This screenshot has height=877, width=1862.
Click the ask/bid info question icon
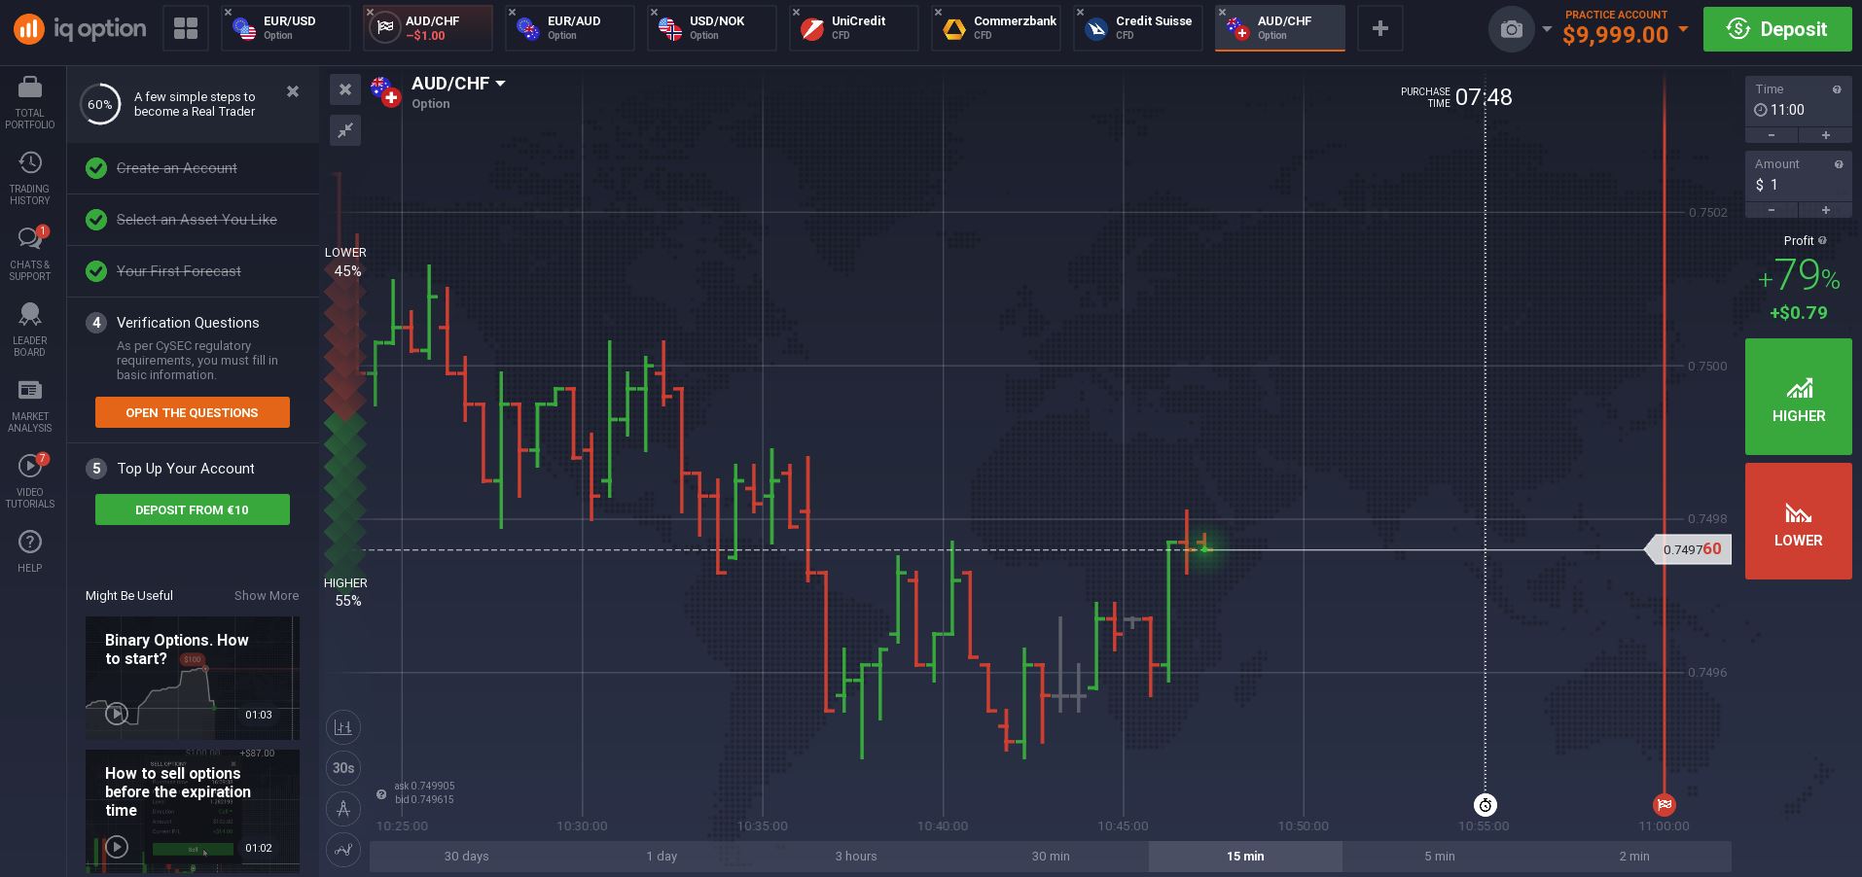[x=381, y=794]
